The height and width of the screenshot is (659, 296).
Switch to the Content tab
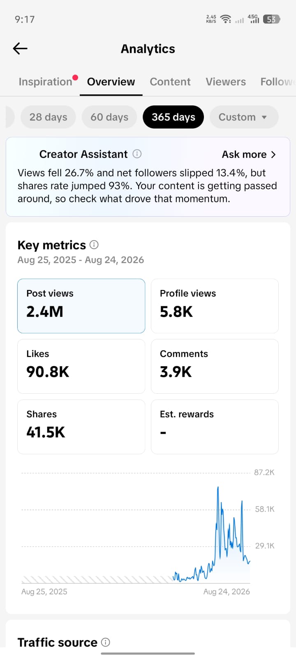coord(170,82)
